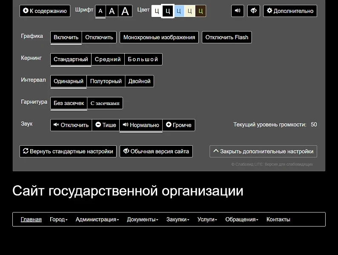Click the Текущий уровень громкости label

click(x=270, y=125)
